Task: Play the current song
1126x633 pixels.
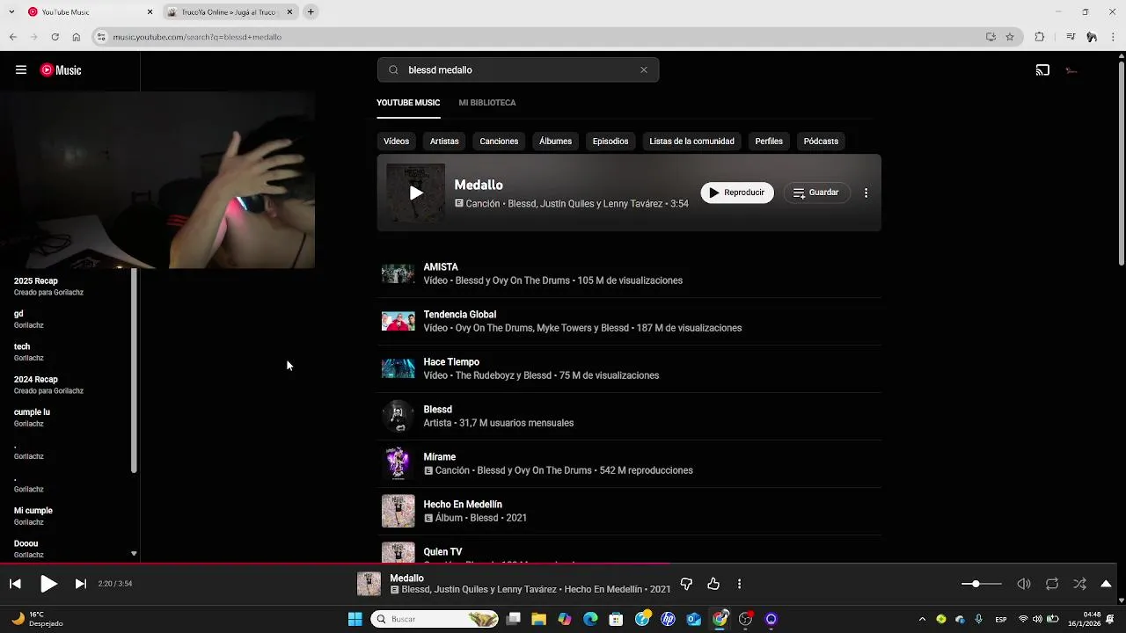Action: tap(48, 584)
